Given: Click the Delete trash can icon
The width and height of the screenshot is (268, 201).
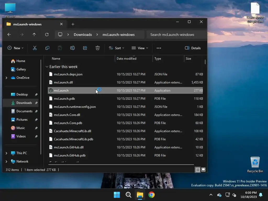Looking at the screenshot, I should tap(98, 48).
